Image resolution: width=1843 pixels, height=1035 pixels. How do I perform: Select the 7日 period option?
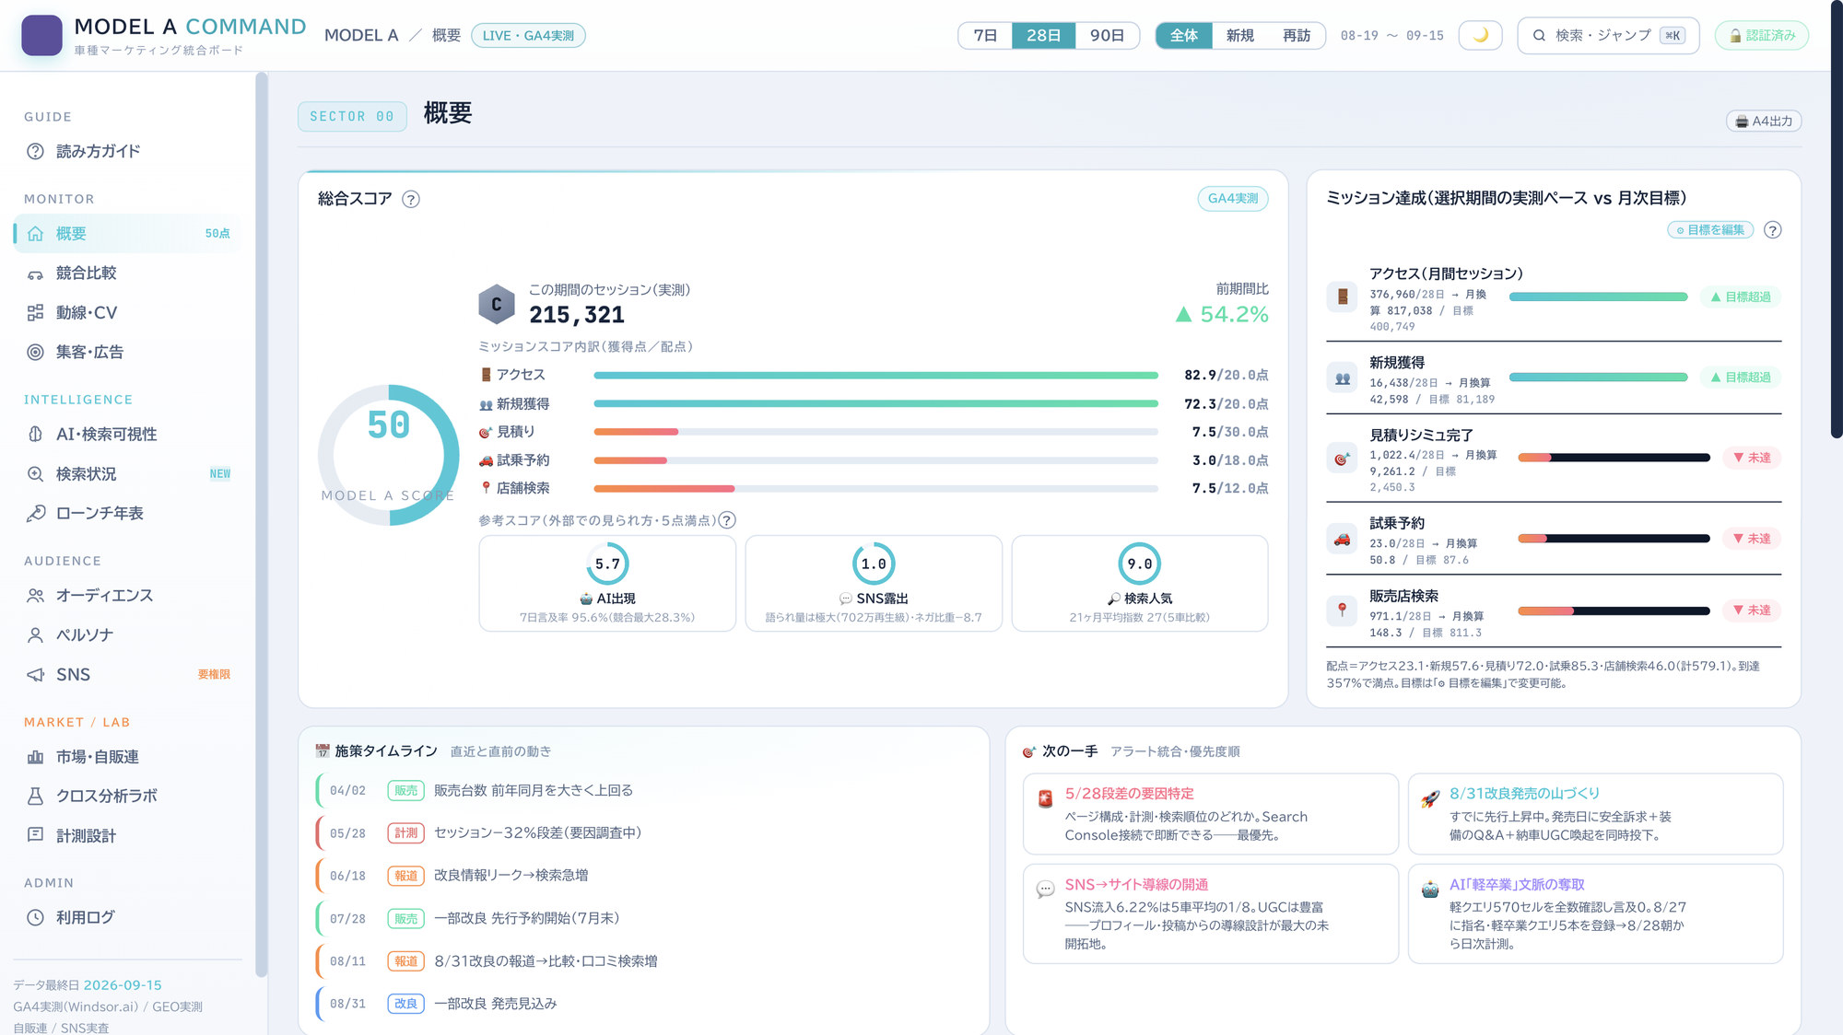click(x=985, y=35)
